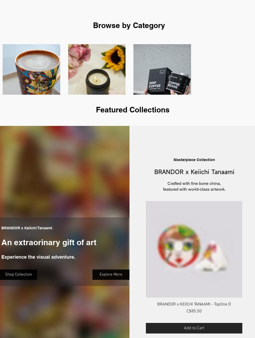
Task: Click the blurred colorful banner above the overlay
Action: 65,172
